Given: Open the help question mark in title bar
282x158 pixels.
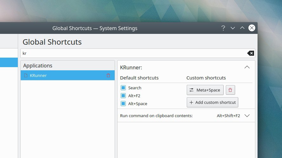Looking at the screenshot, I should [223, 28].
